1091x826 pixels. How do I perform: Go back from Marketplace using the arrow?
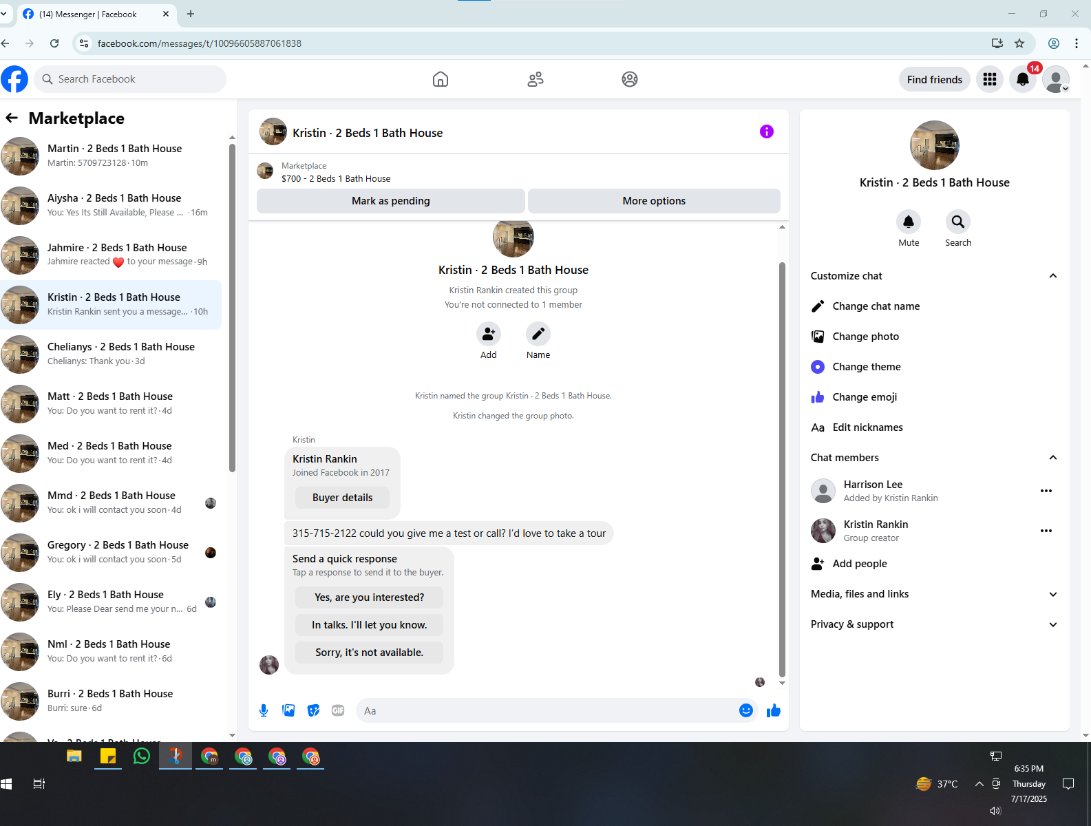[x=12, y=118]
